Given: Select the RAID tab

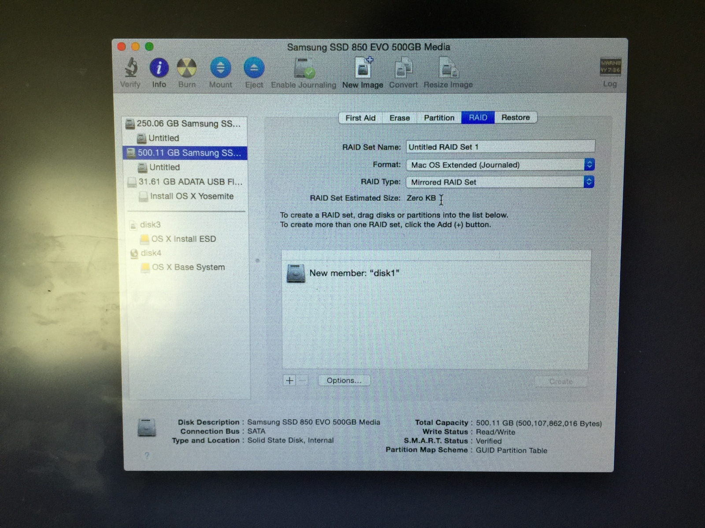Looking at the screenshot, I should click(x=478, y=117).
